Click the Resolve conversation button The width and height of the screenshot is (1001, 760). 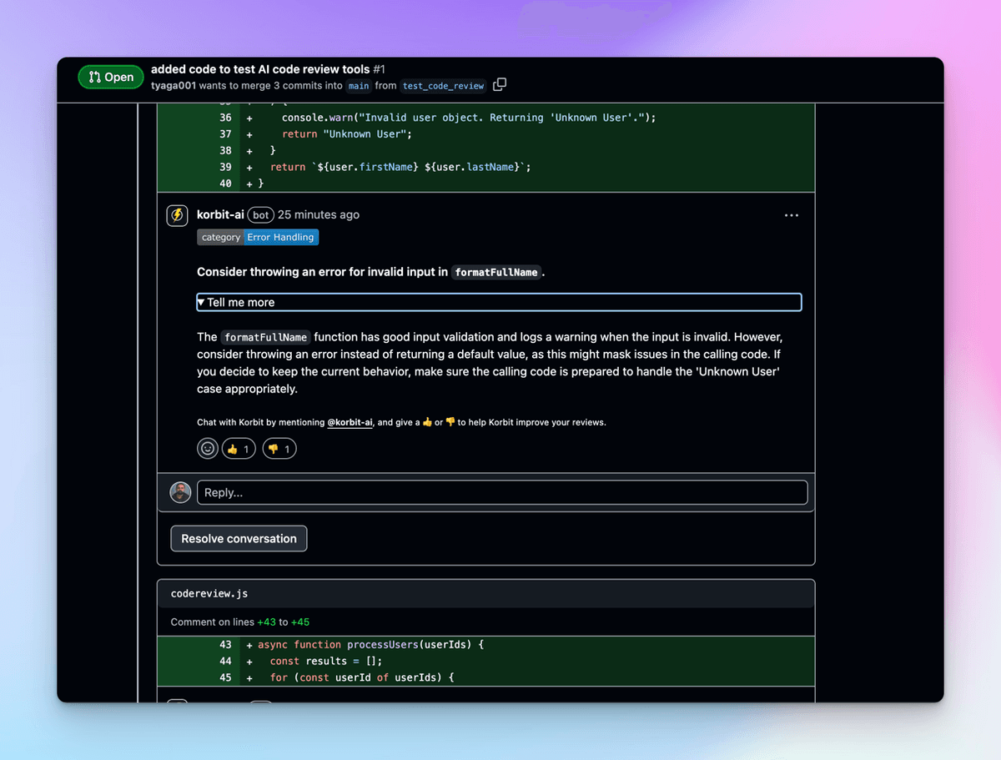point(239,538)
